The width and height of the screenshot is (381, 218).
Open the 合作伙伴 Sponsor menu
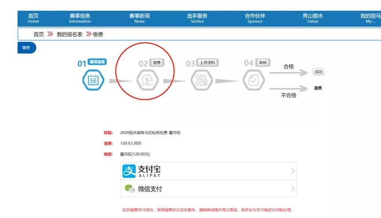point(255,18)
